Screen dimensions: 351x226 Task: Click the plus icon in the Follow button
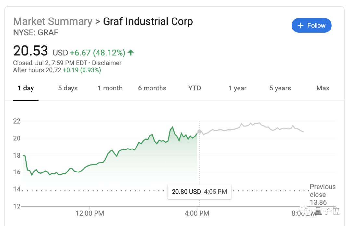pyautogui.click(x=301, y=26)
